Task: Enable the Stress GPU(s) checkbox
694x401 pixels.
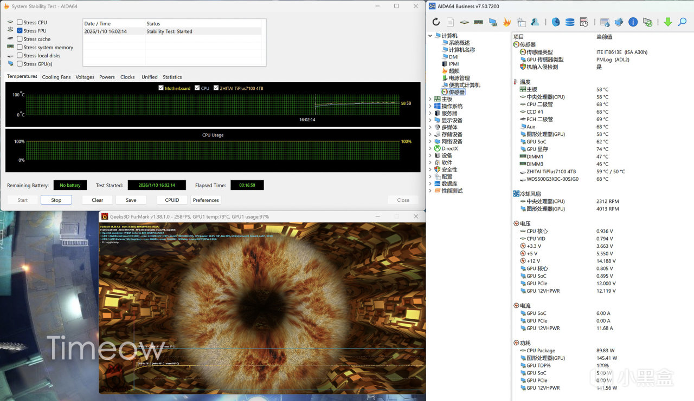Action: click(x=20, y=64)
